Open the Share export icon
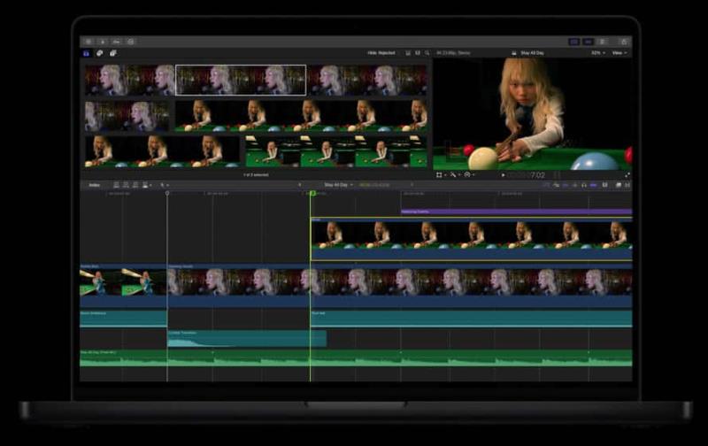 (624, 42)
